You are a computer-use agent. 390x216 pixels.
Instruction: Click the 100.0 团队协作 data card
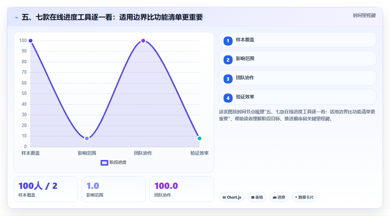[181, 190]
